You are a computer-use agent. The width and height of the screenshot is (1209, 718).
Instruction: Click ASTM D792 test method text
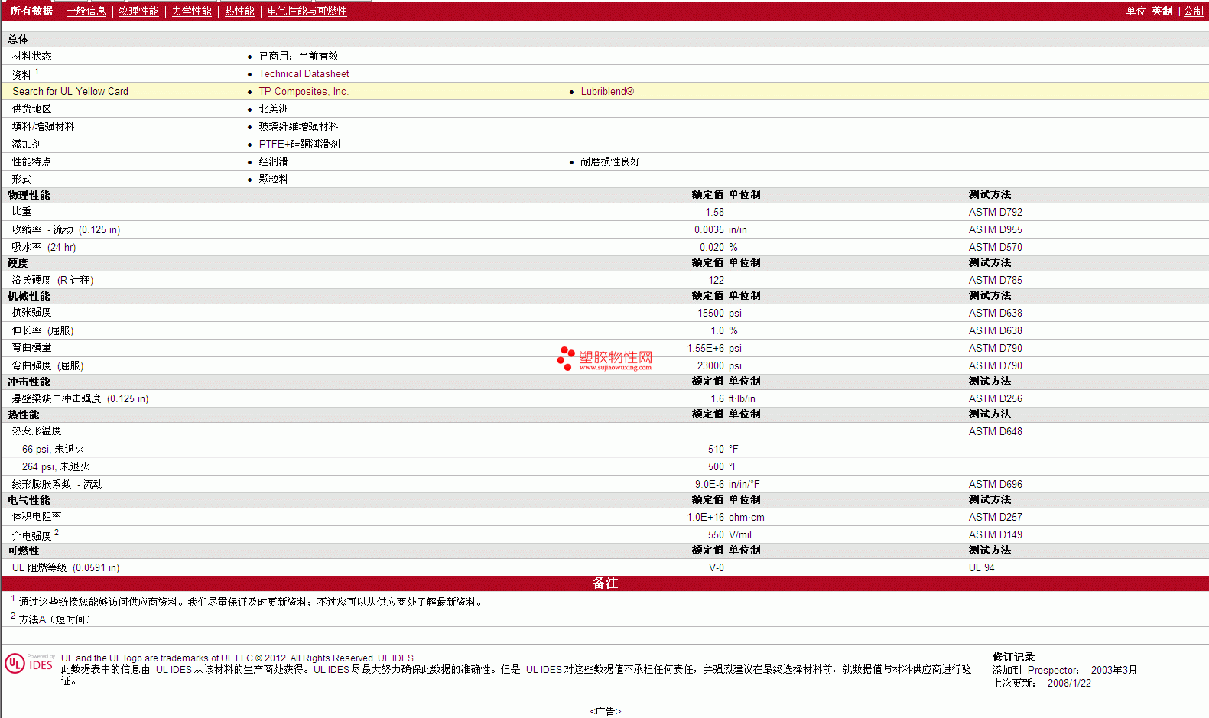click(996, 213)
